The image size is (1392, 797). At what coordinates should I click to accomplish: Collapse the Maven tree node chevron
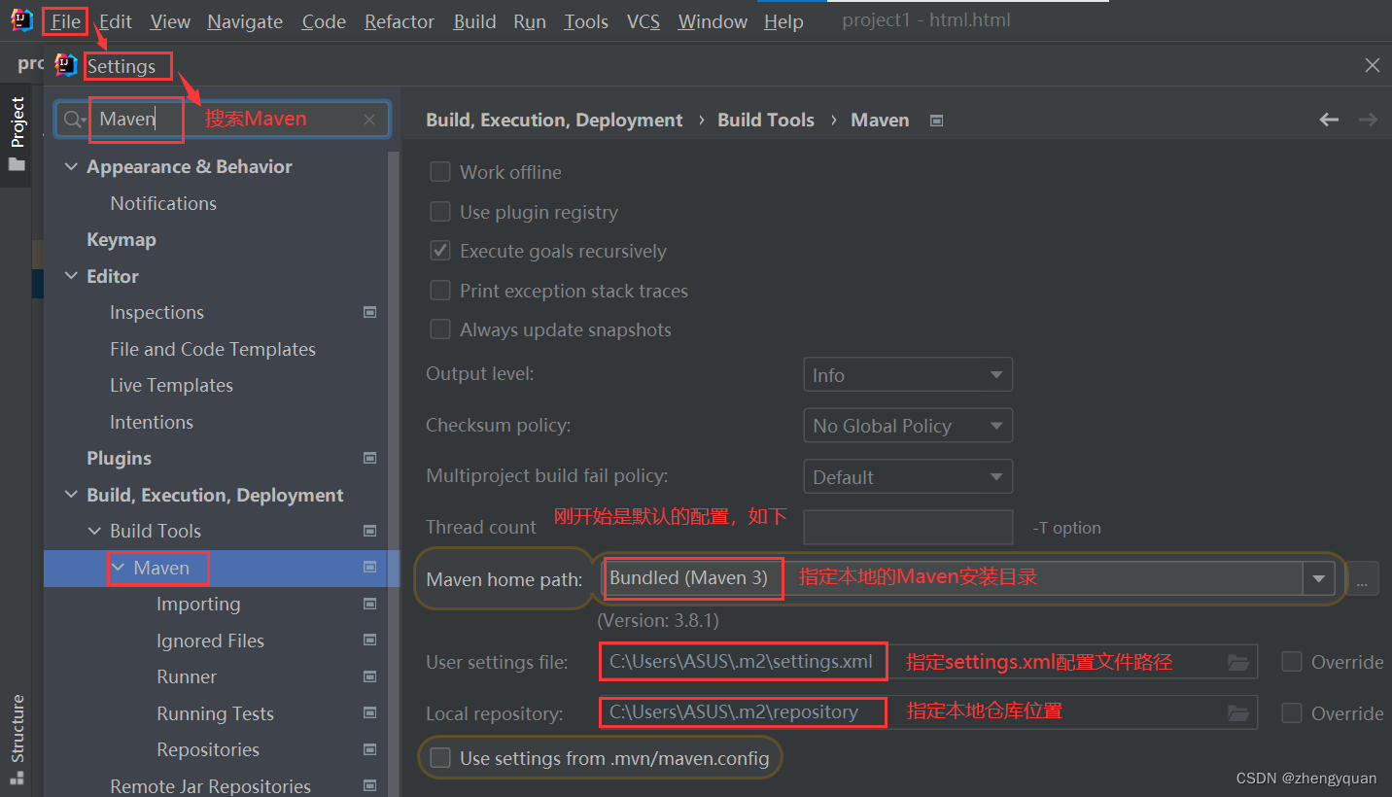coord(119,568)
